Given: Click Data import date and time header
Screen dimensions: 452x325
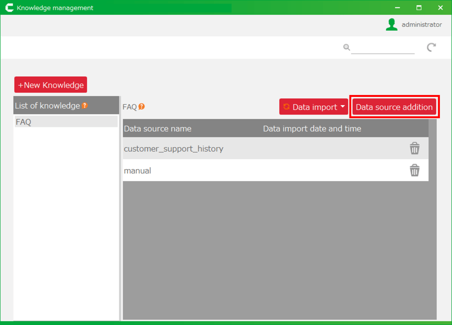Looking at the screenshot, I should [x=312, y=128].
